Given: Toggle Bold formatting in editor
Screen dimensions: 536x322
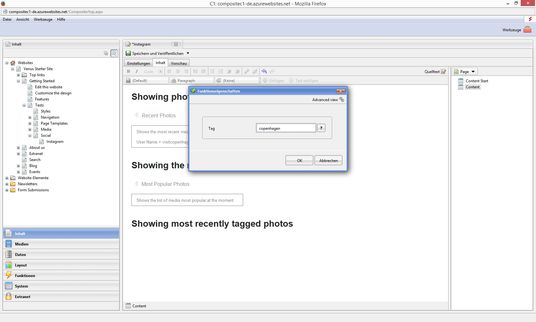Looking at the screenshot, I should pos(129,71).
